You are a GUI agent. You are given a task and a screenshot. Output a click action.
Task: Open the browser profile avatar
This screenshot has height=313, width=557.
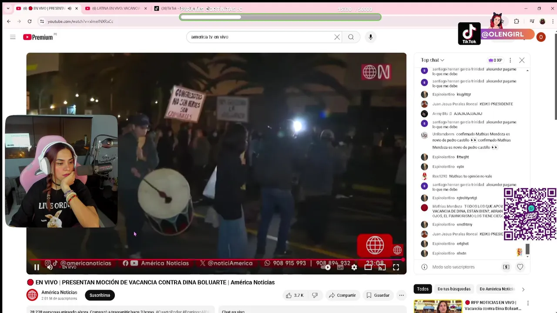pyautogui.click(x=542, y=21)
